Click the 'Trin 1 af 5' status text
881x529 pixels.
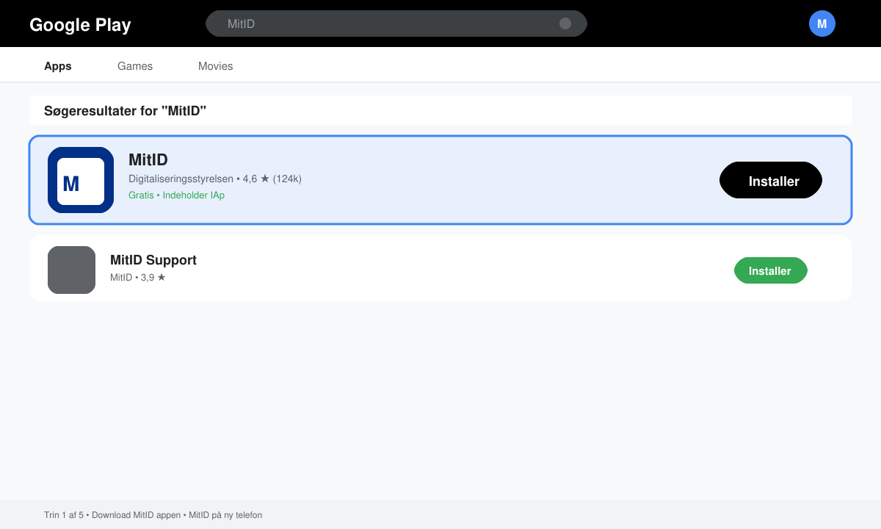[x=153, y=515]
